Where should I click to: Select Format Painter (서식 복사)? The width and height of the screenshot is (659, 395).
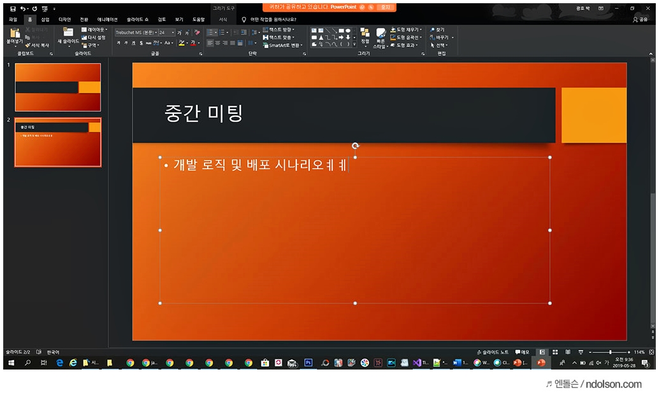point(37,45)
